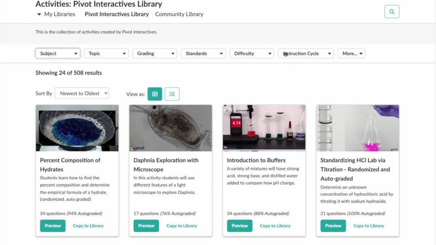Copy Standardizing HCl Lab to your library

click(x=368, y=225)
